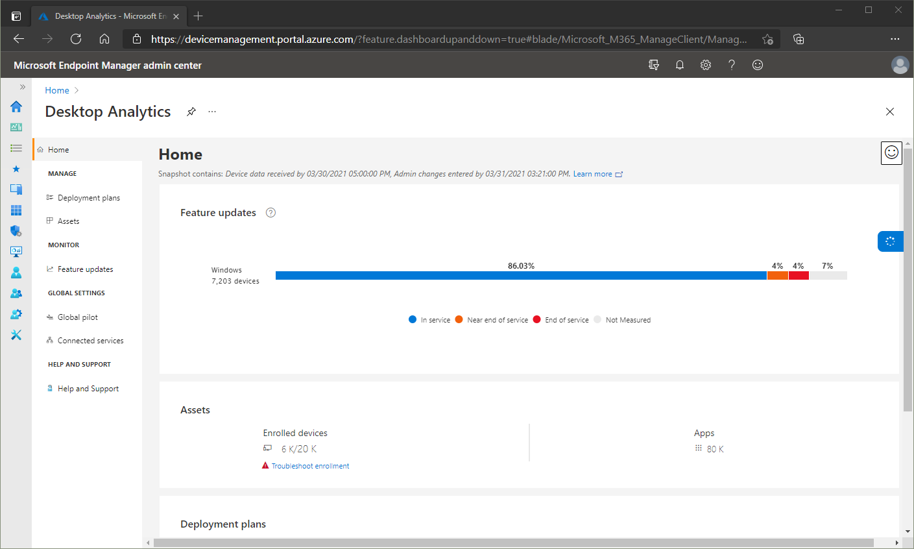Follow the Learn more link
The image size is (914, 549).
[x=597, y=174]
